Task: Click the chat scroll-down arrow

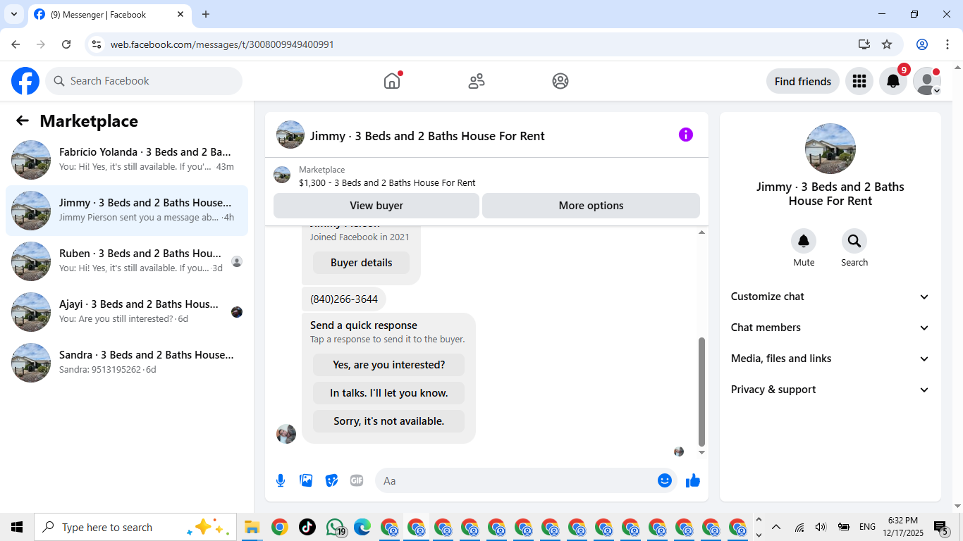Action: click(x=701, y=452)
